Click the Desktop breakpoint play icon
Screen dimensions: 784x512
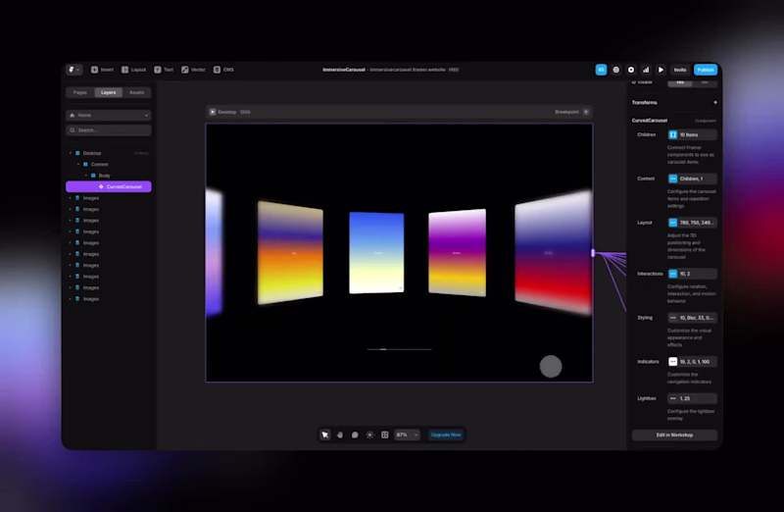(x=213, y=112)
